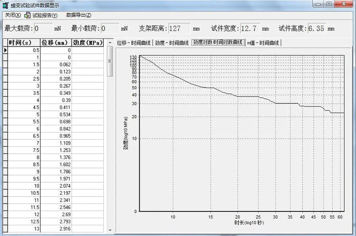Maximize the 蠕变试验试件数据显示 window
356x236 pixels.
coord(329,4)
